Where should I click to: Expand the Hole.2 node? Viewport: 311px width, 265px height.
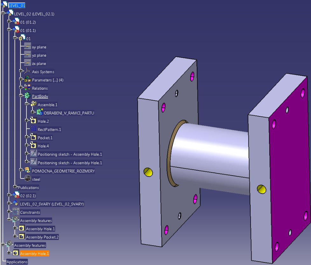coord(27,120)
